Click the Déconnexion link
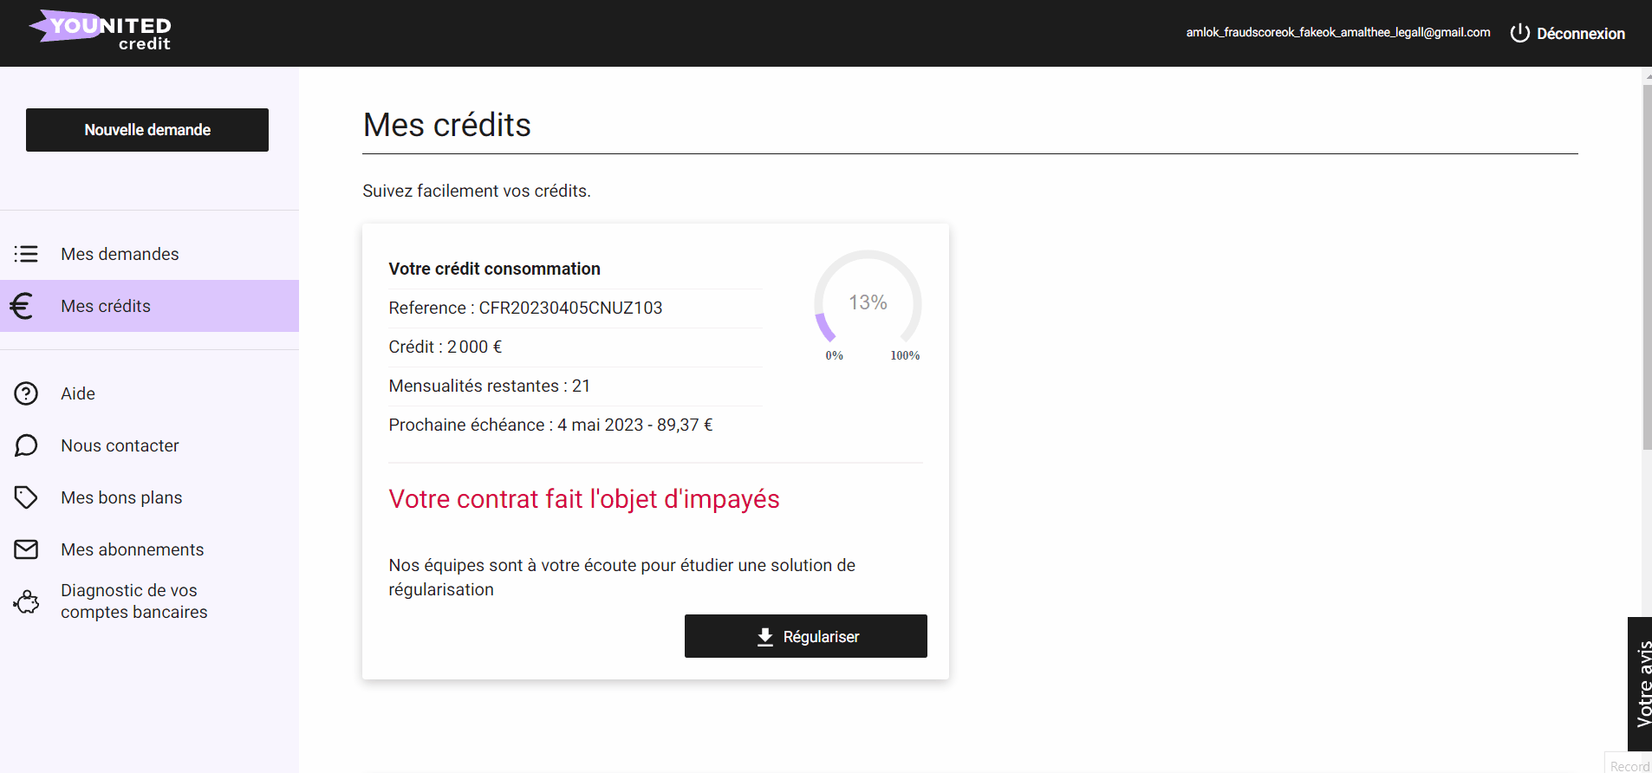This screenshot has width=1652, height=773. 1581,34
